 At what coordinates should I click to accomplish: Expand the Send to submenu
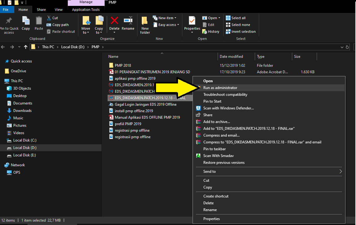(269, 172)
